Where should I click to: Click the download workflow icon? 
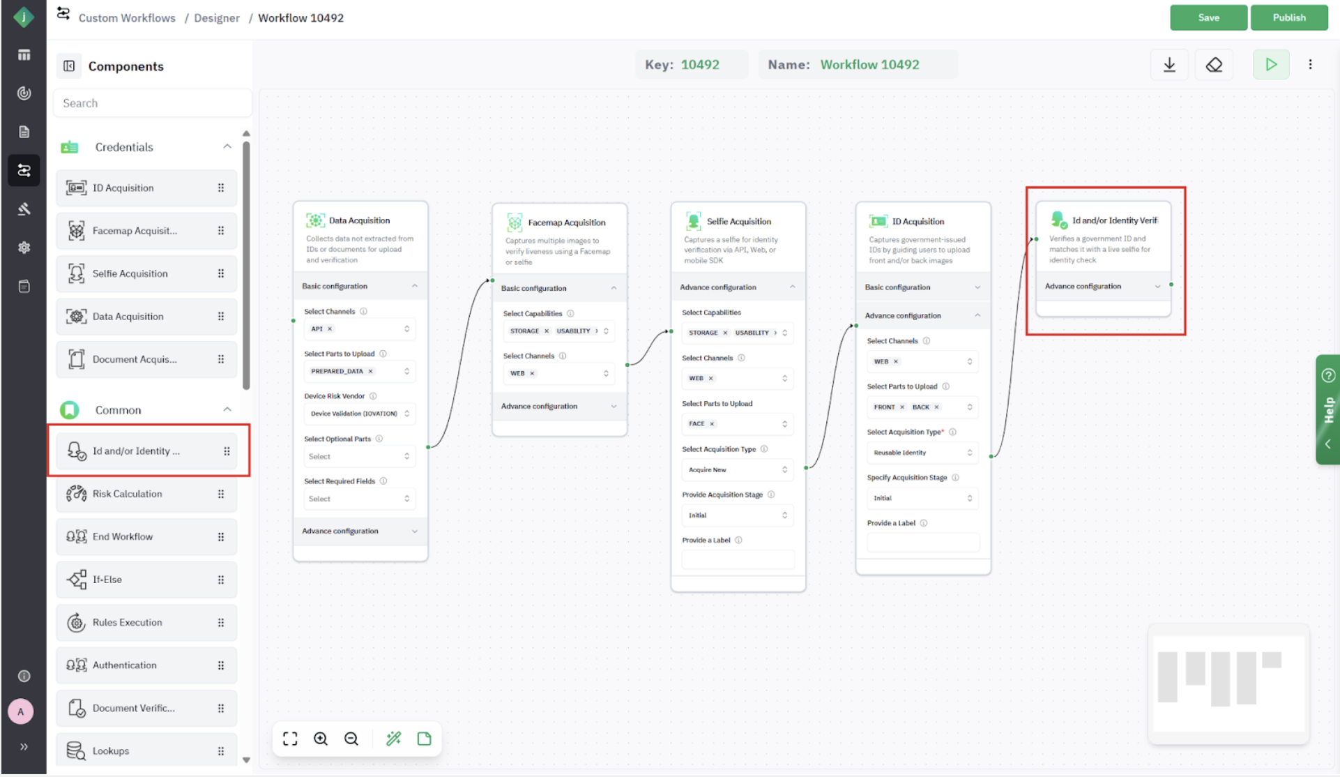1169,65
